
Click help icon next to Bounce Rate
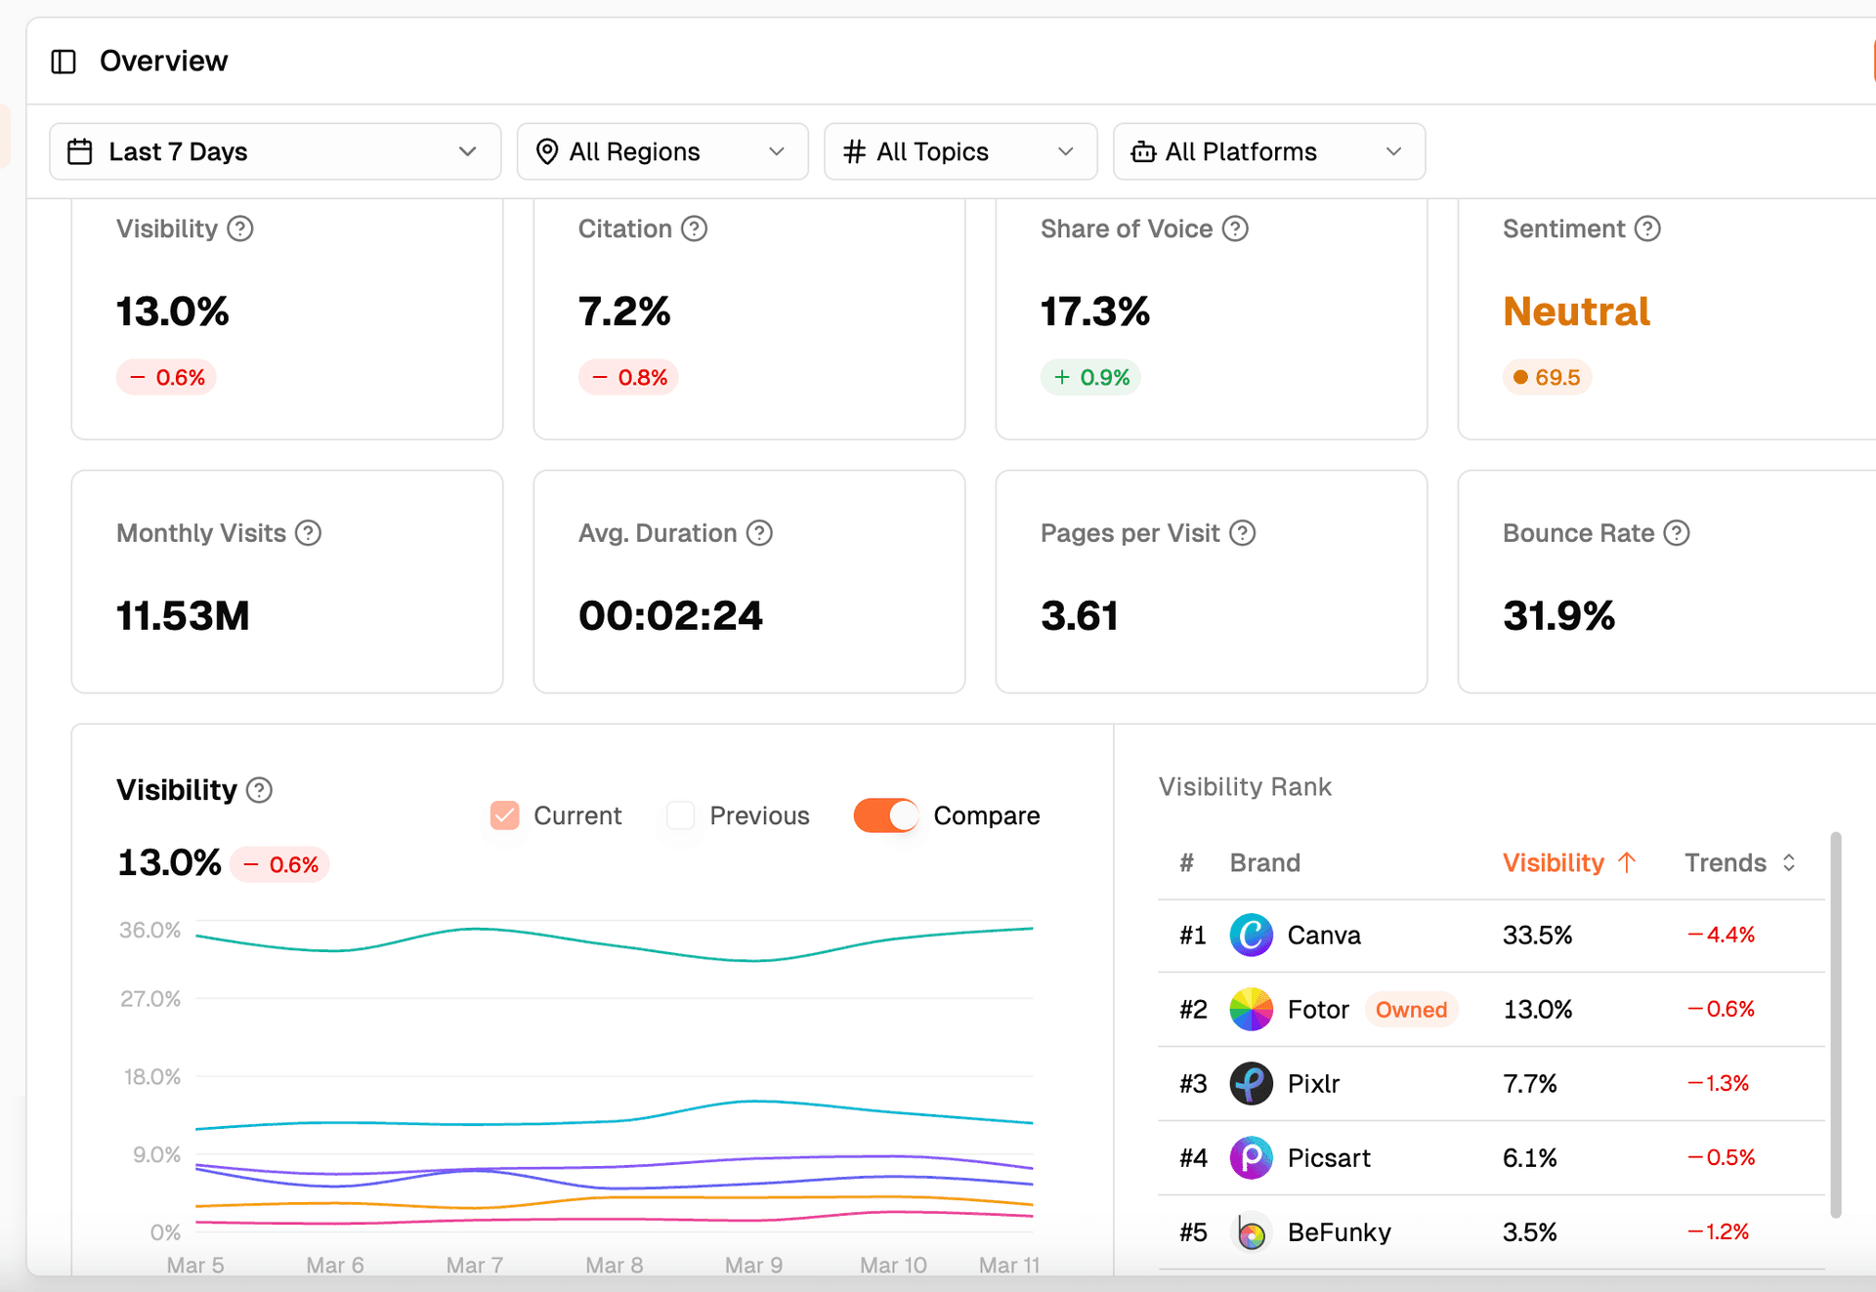[x=1677, y=533]
